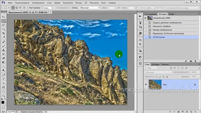Switch to the Каналы tab
Screen dimensions: 201x113
165,64
